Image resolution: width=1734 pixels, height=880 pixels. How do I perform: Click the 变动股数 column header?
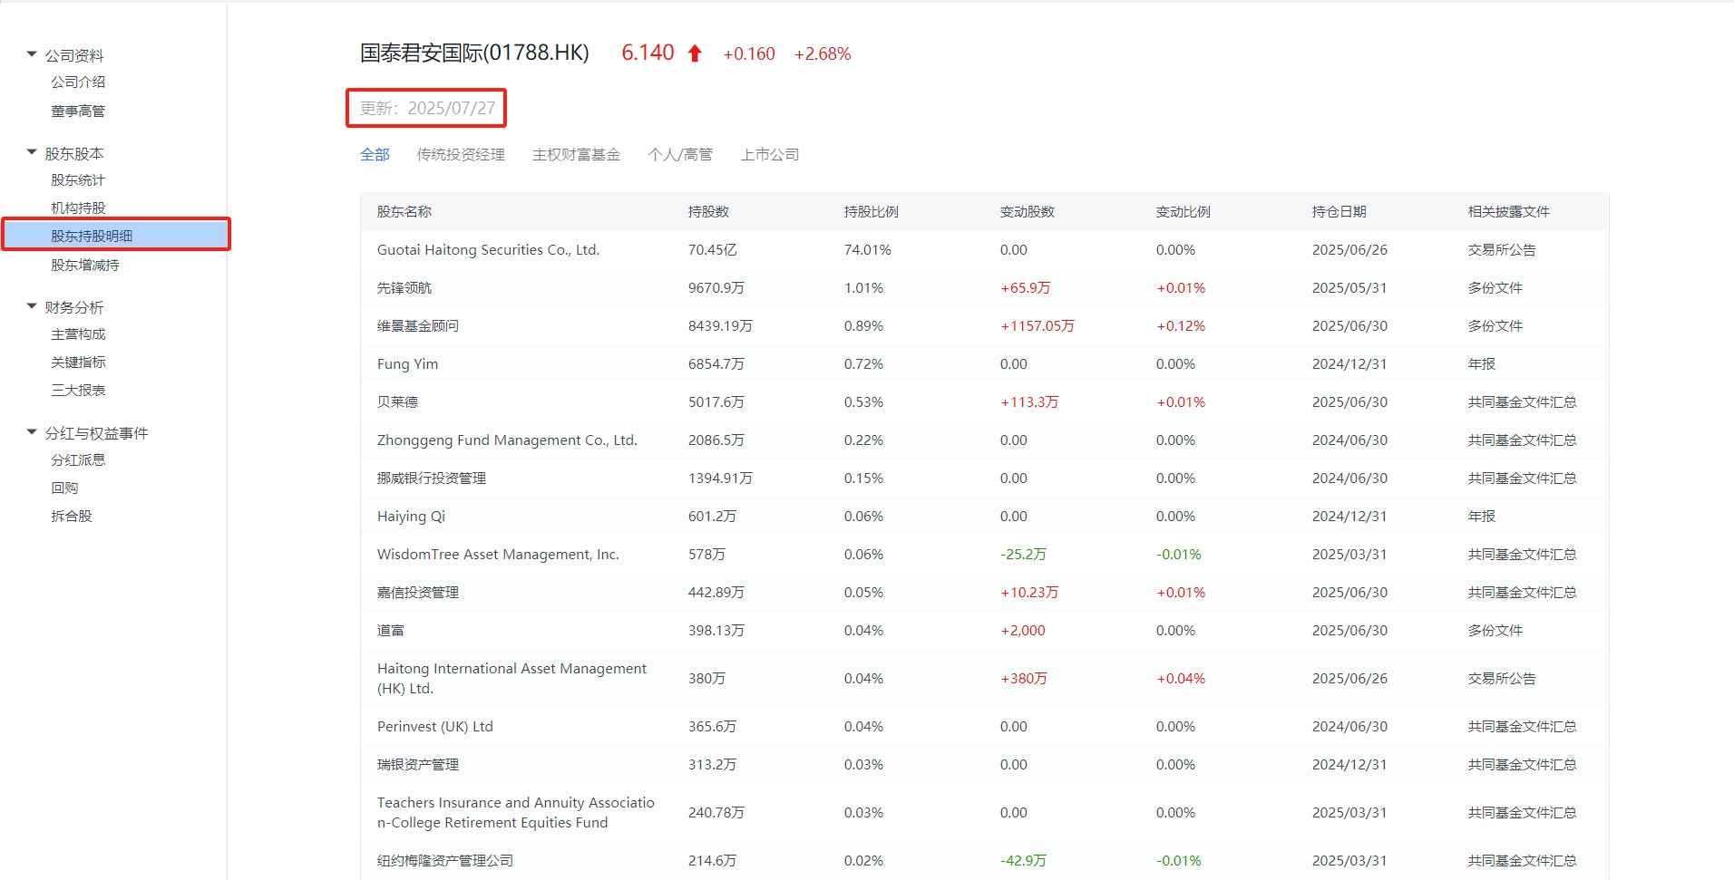coord(1028,211)
